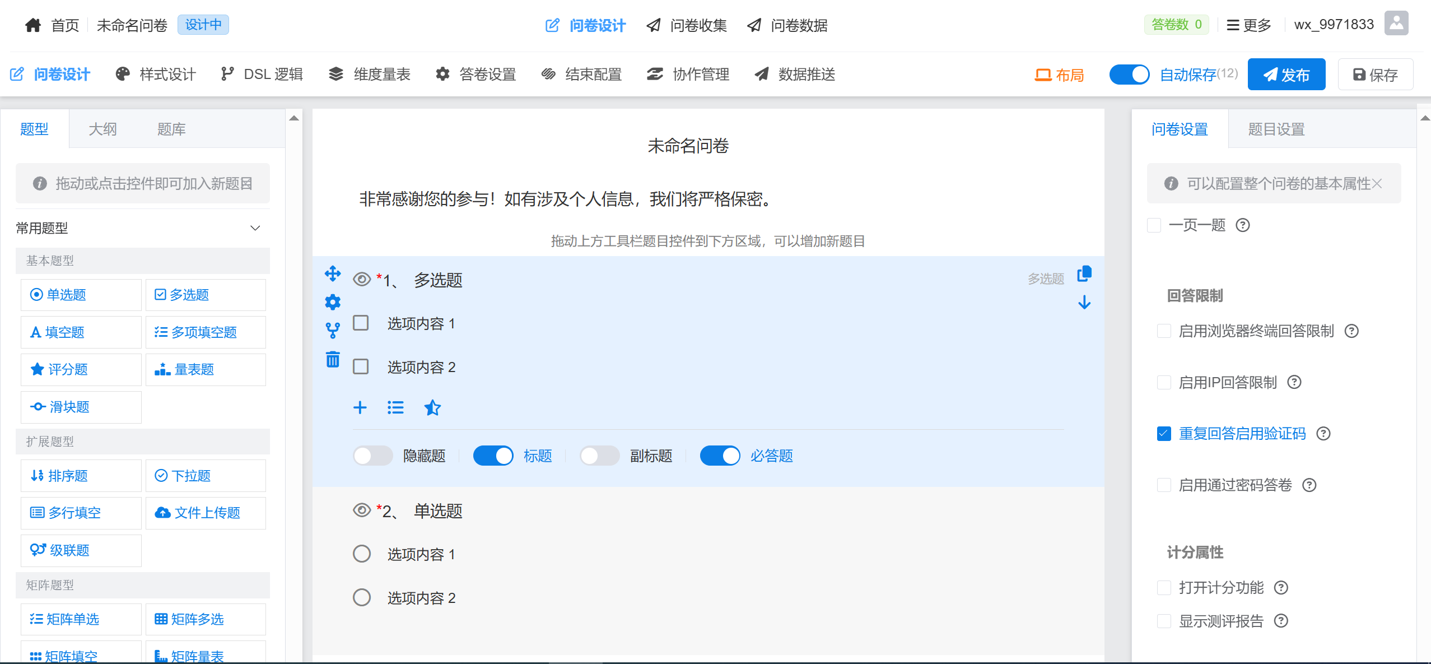The image size is (1431, 664).
Task: Click the user avatar icon
Action: click(x=1396, y=24)
